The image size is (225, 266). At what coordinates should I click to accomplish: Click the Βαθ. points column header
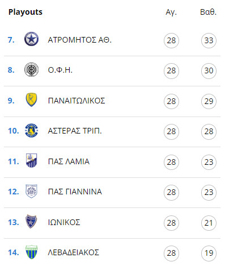(x=208, y=12)
